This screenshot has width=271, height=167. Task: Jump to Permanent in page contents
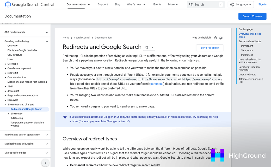[x=247, y=46]
